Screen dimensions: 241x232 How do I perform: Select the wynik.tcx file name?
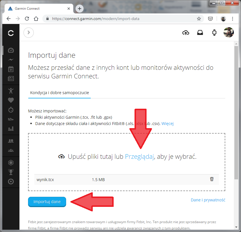[x=45, y=180]
